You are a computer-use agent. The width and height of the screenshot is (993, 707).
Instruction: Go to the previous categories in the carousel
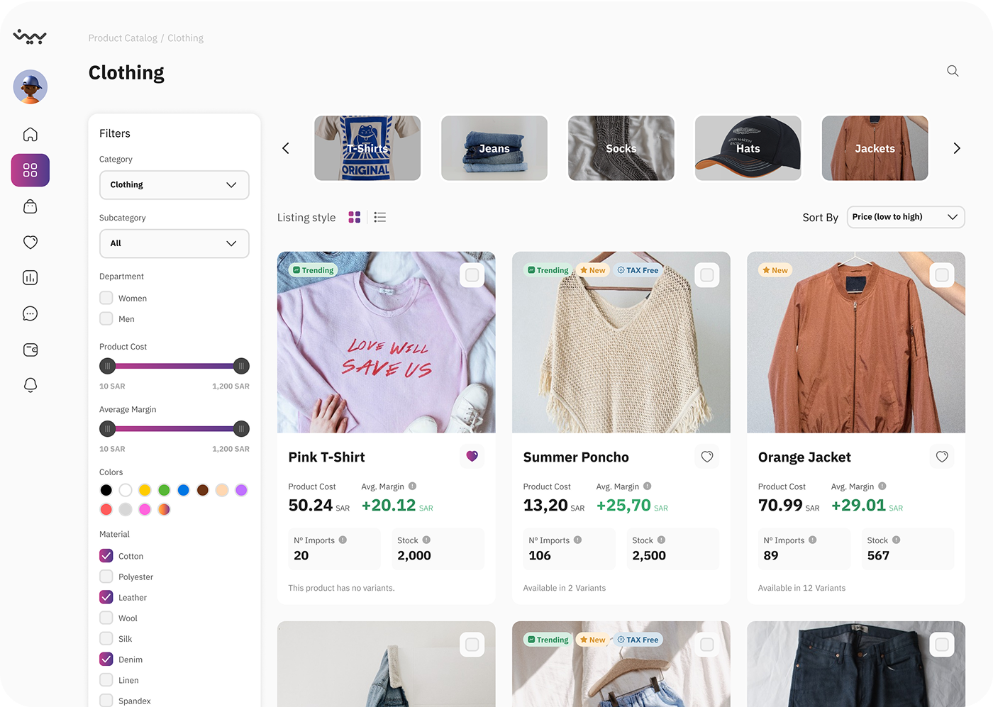[286, 148]
